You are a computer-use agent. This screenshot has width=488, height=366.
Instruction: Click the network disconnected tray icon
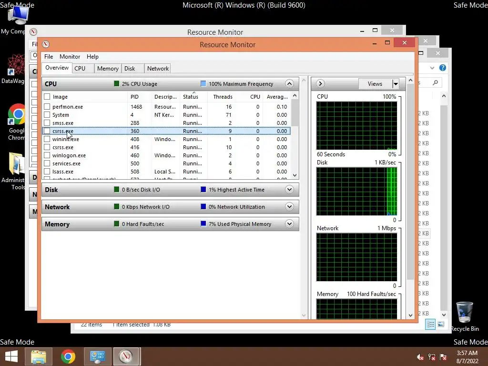point(432,357)
